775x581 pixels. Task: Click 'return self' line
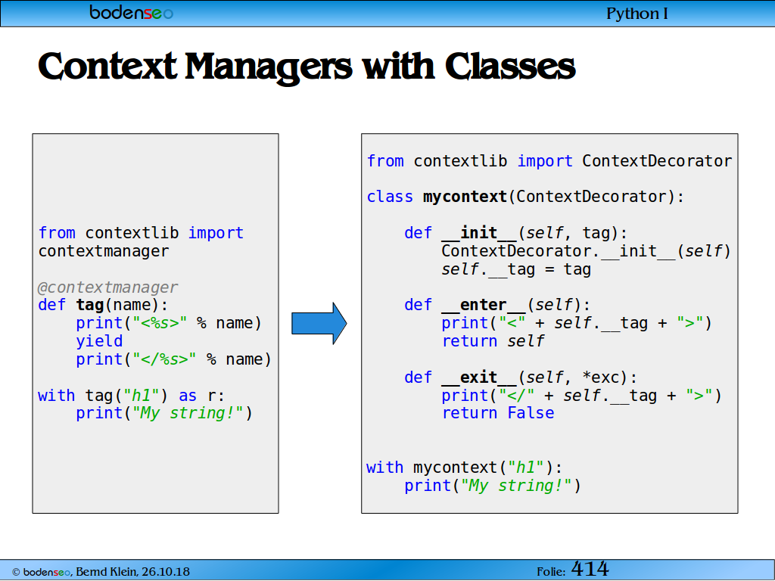click(x=493, y=341)
